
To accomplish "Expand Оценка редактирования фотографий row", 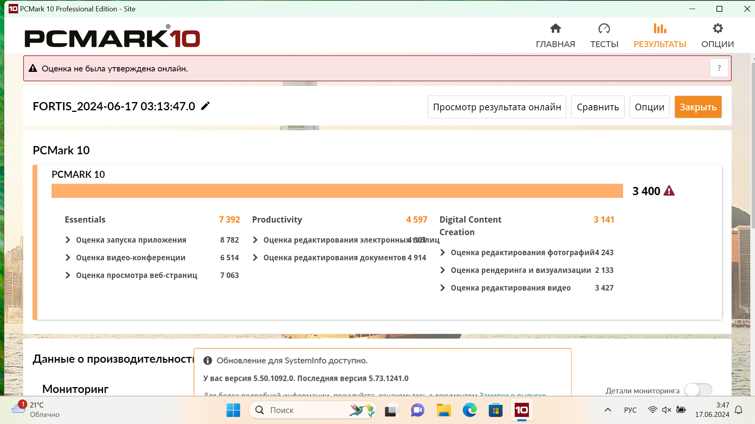I will click(x=442, y=252).
